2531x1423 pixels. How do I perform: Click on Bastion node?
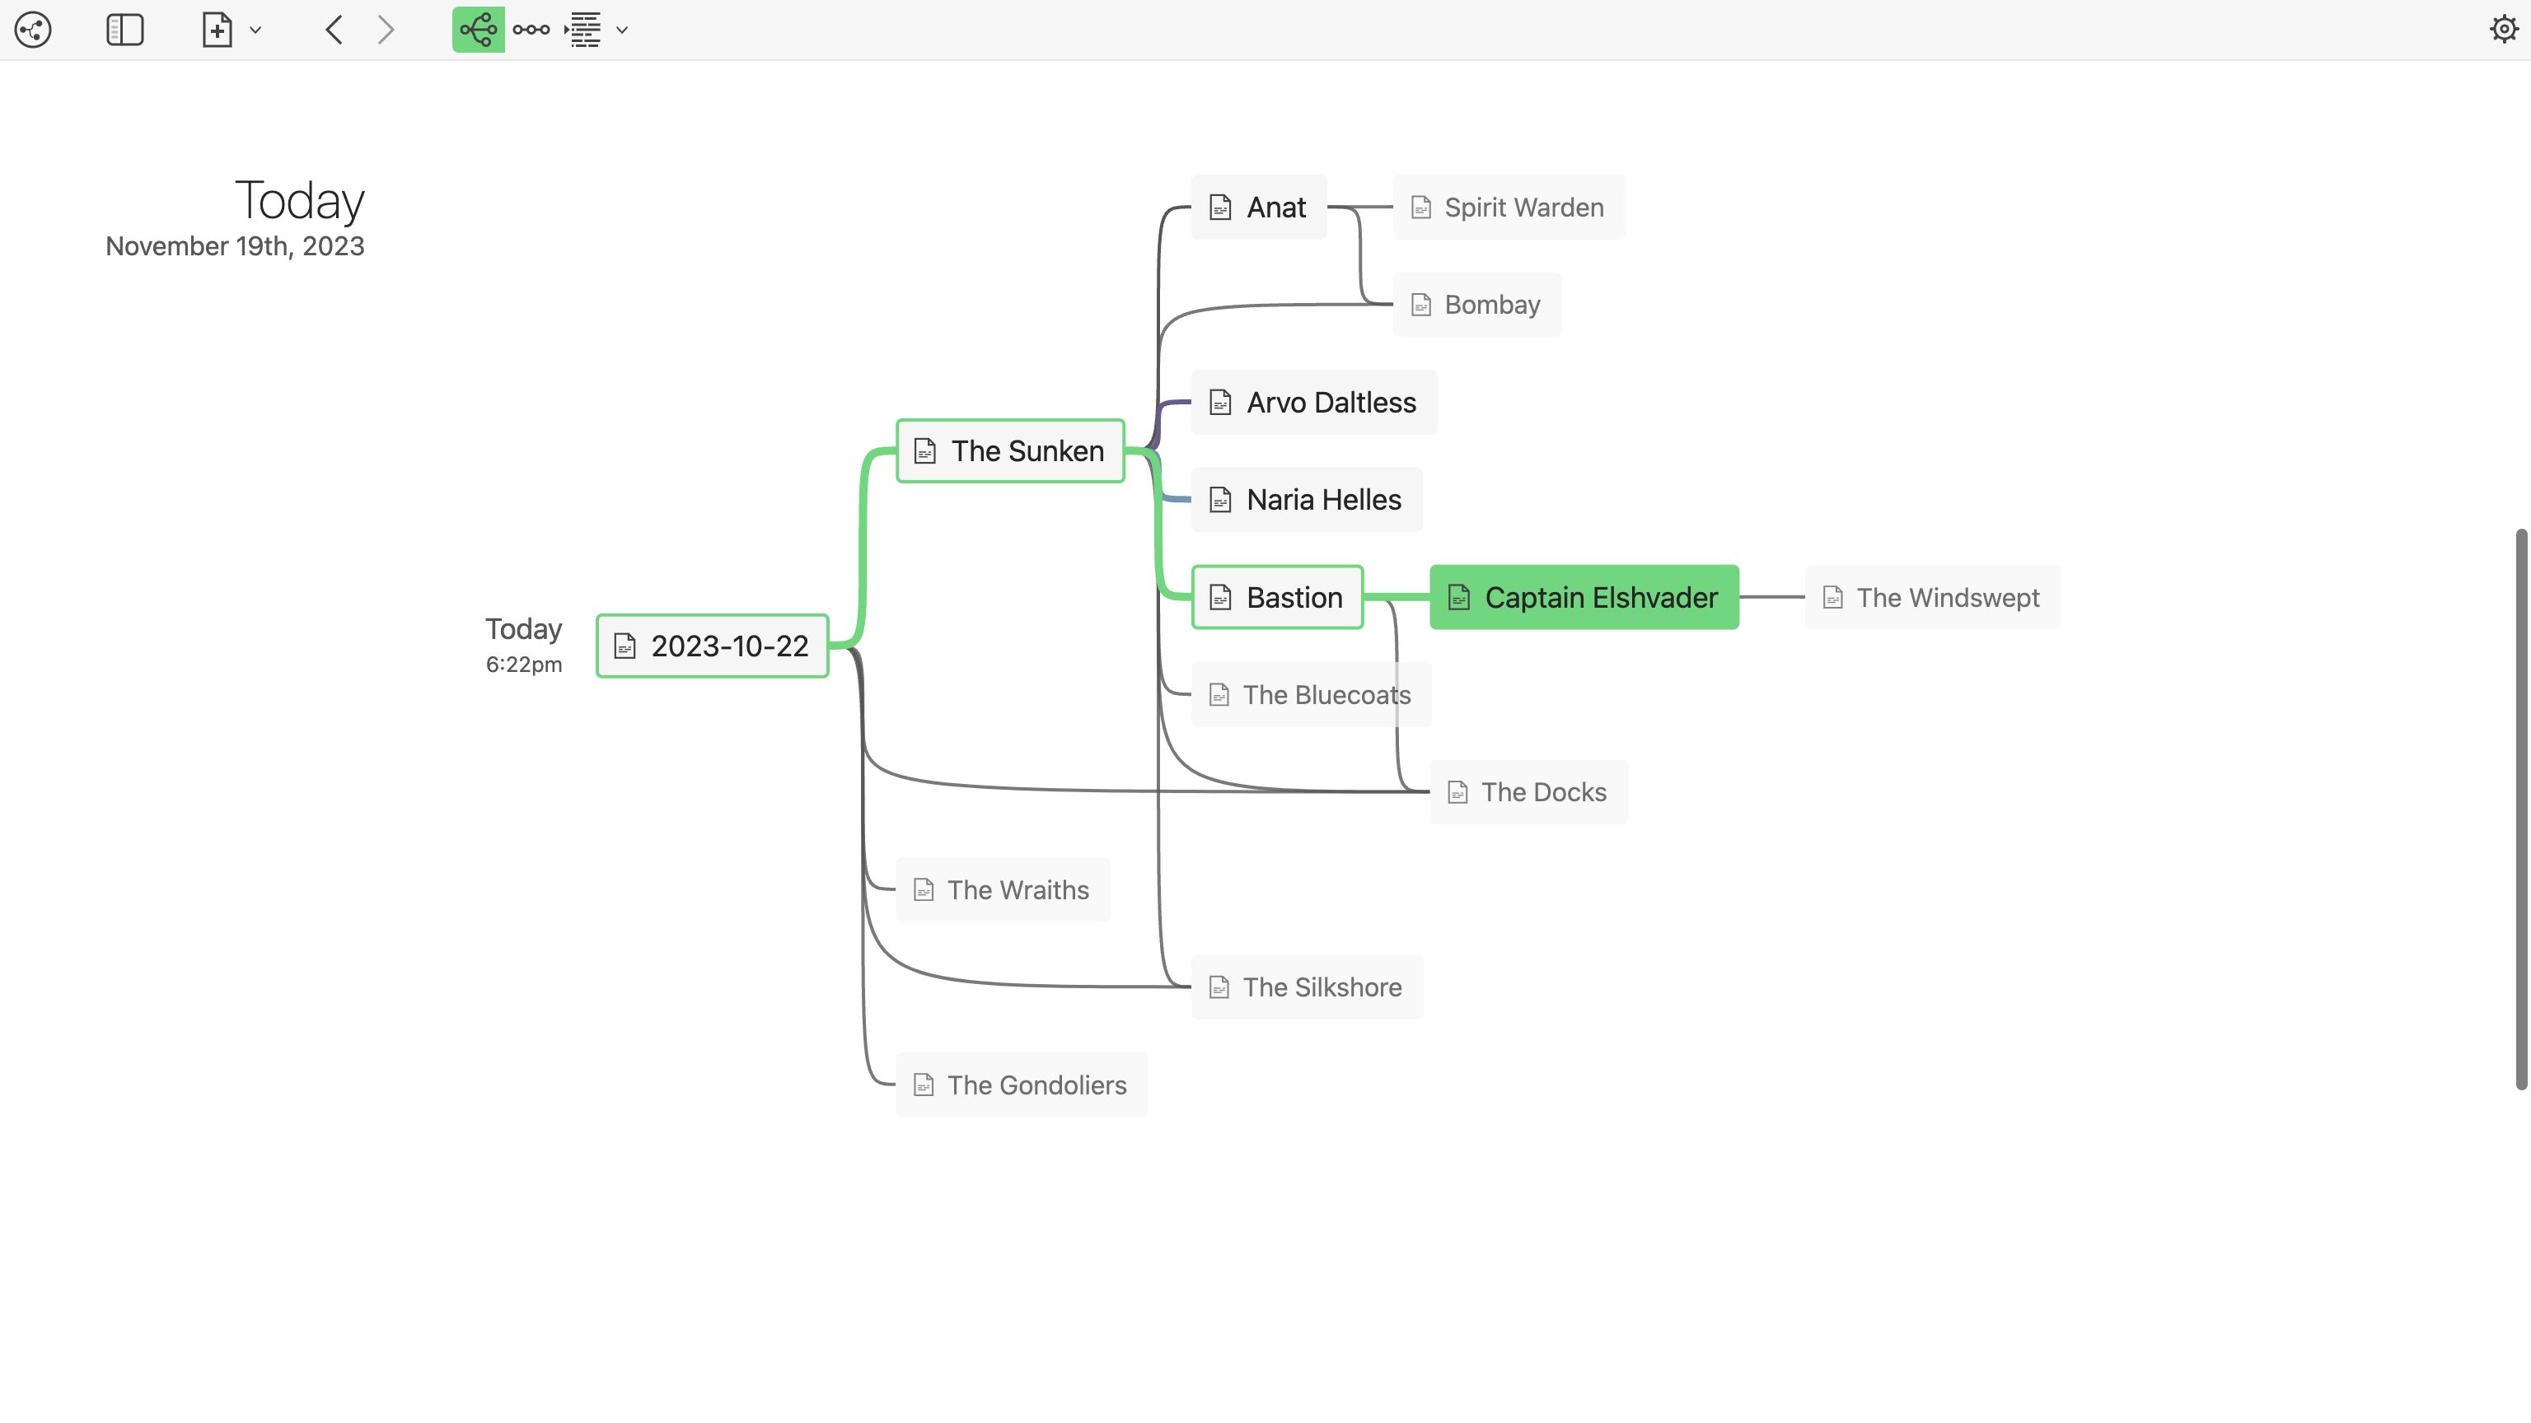pyautogui.click(x=1294, y=596)
